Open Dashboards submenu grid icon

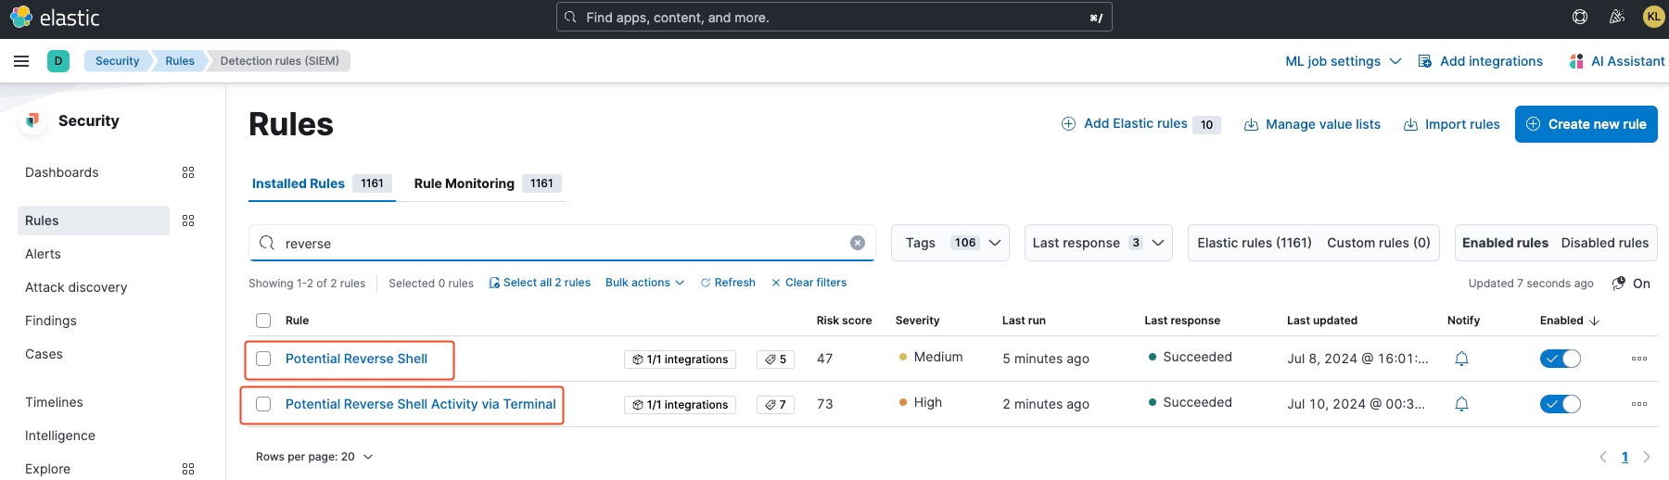(188, 172)
